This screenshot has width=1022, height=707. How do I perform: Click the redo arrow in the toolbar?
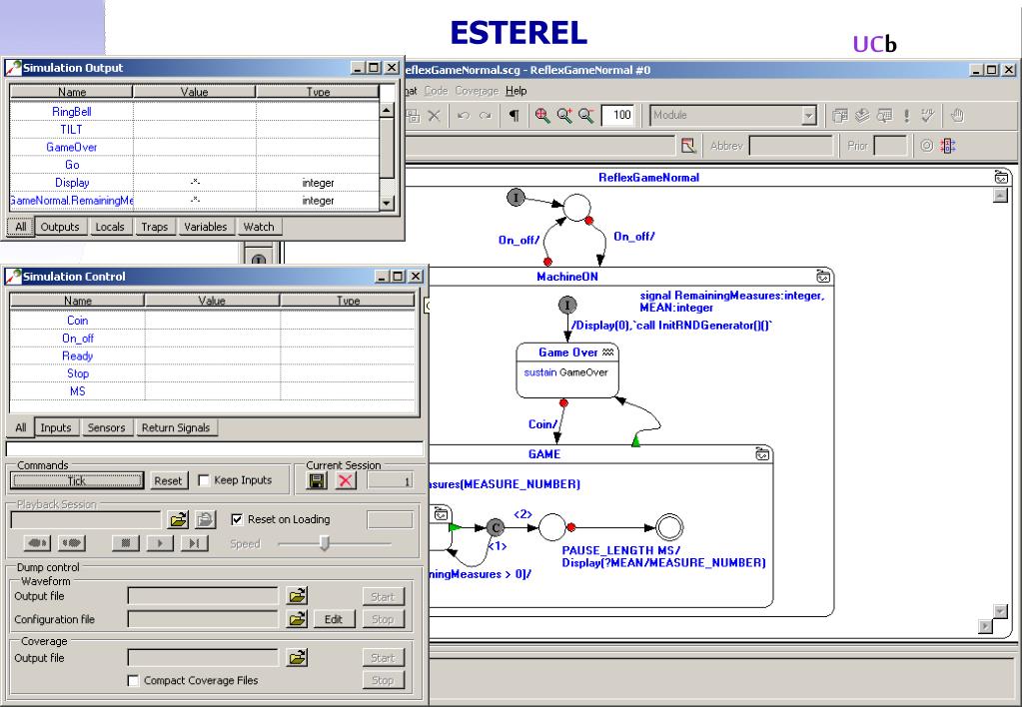tap(485, 115)
